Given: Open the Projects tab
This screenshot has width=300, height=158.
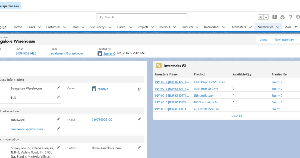Looking at the screenshot, I should click(143, 27).
